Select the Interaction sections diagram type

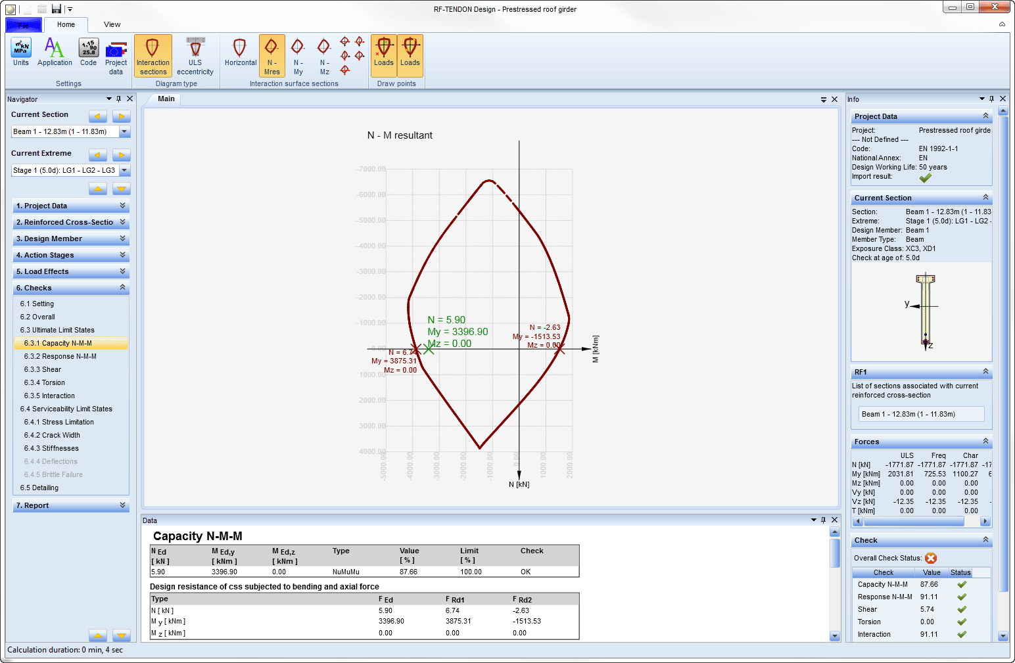153,55
